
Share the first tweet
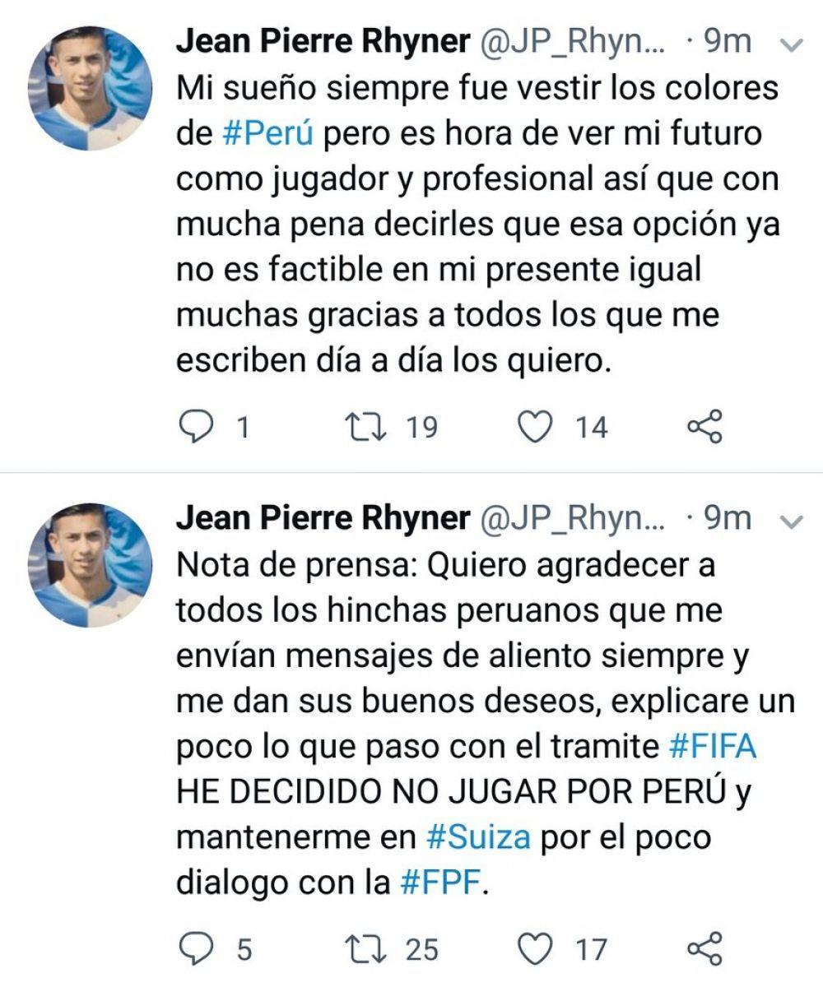click(x=704, y=427)
